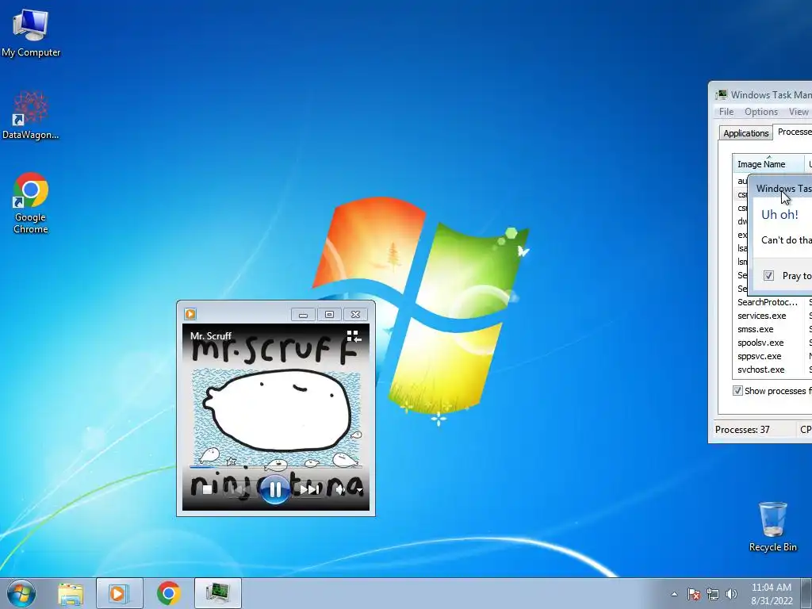Stop the Mr. Scruff track
This screenshot has height=609, width=812.
point(207,489)
